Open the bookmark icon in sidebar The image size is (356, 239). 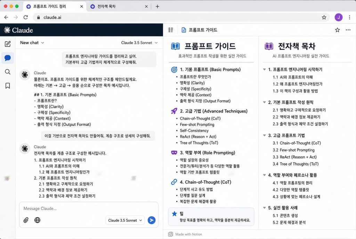(8, 86)
